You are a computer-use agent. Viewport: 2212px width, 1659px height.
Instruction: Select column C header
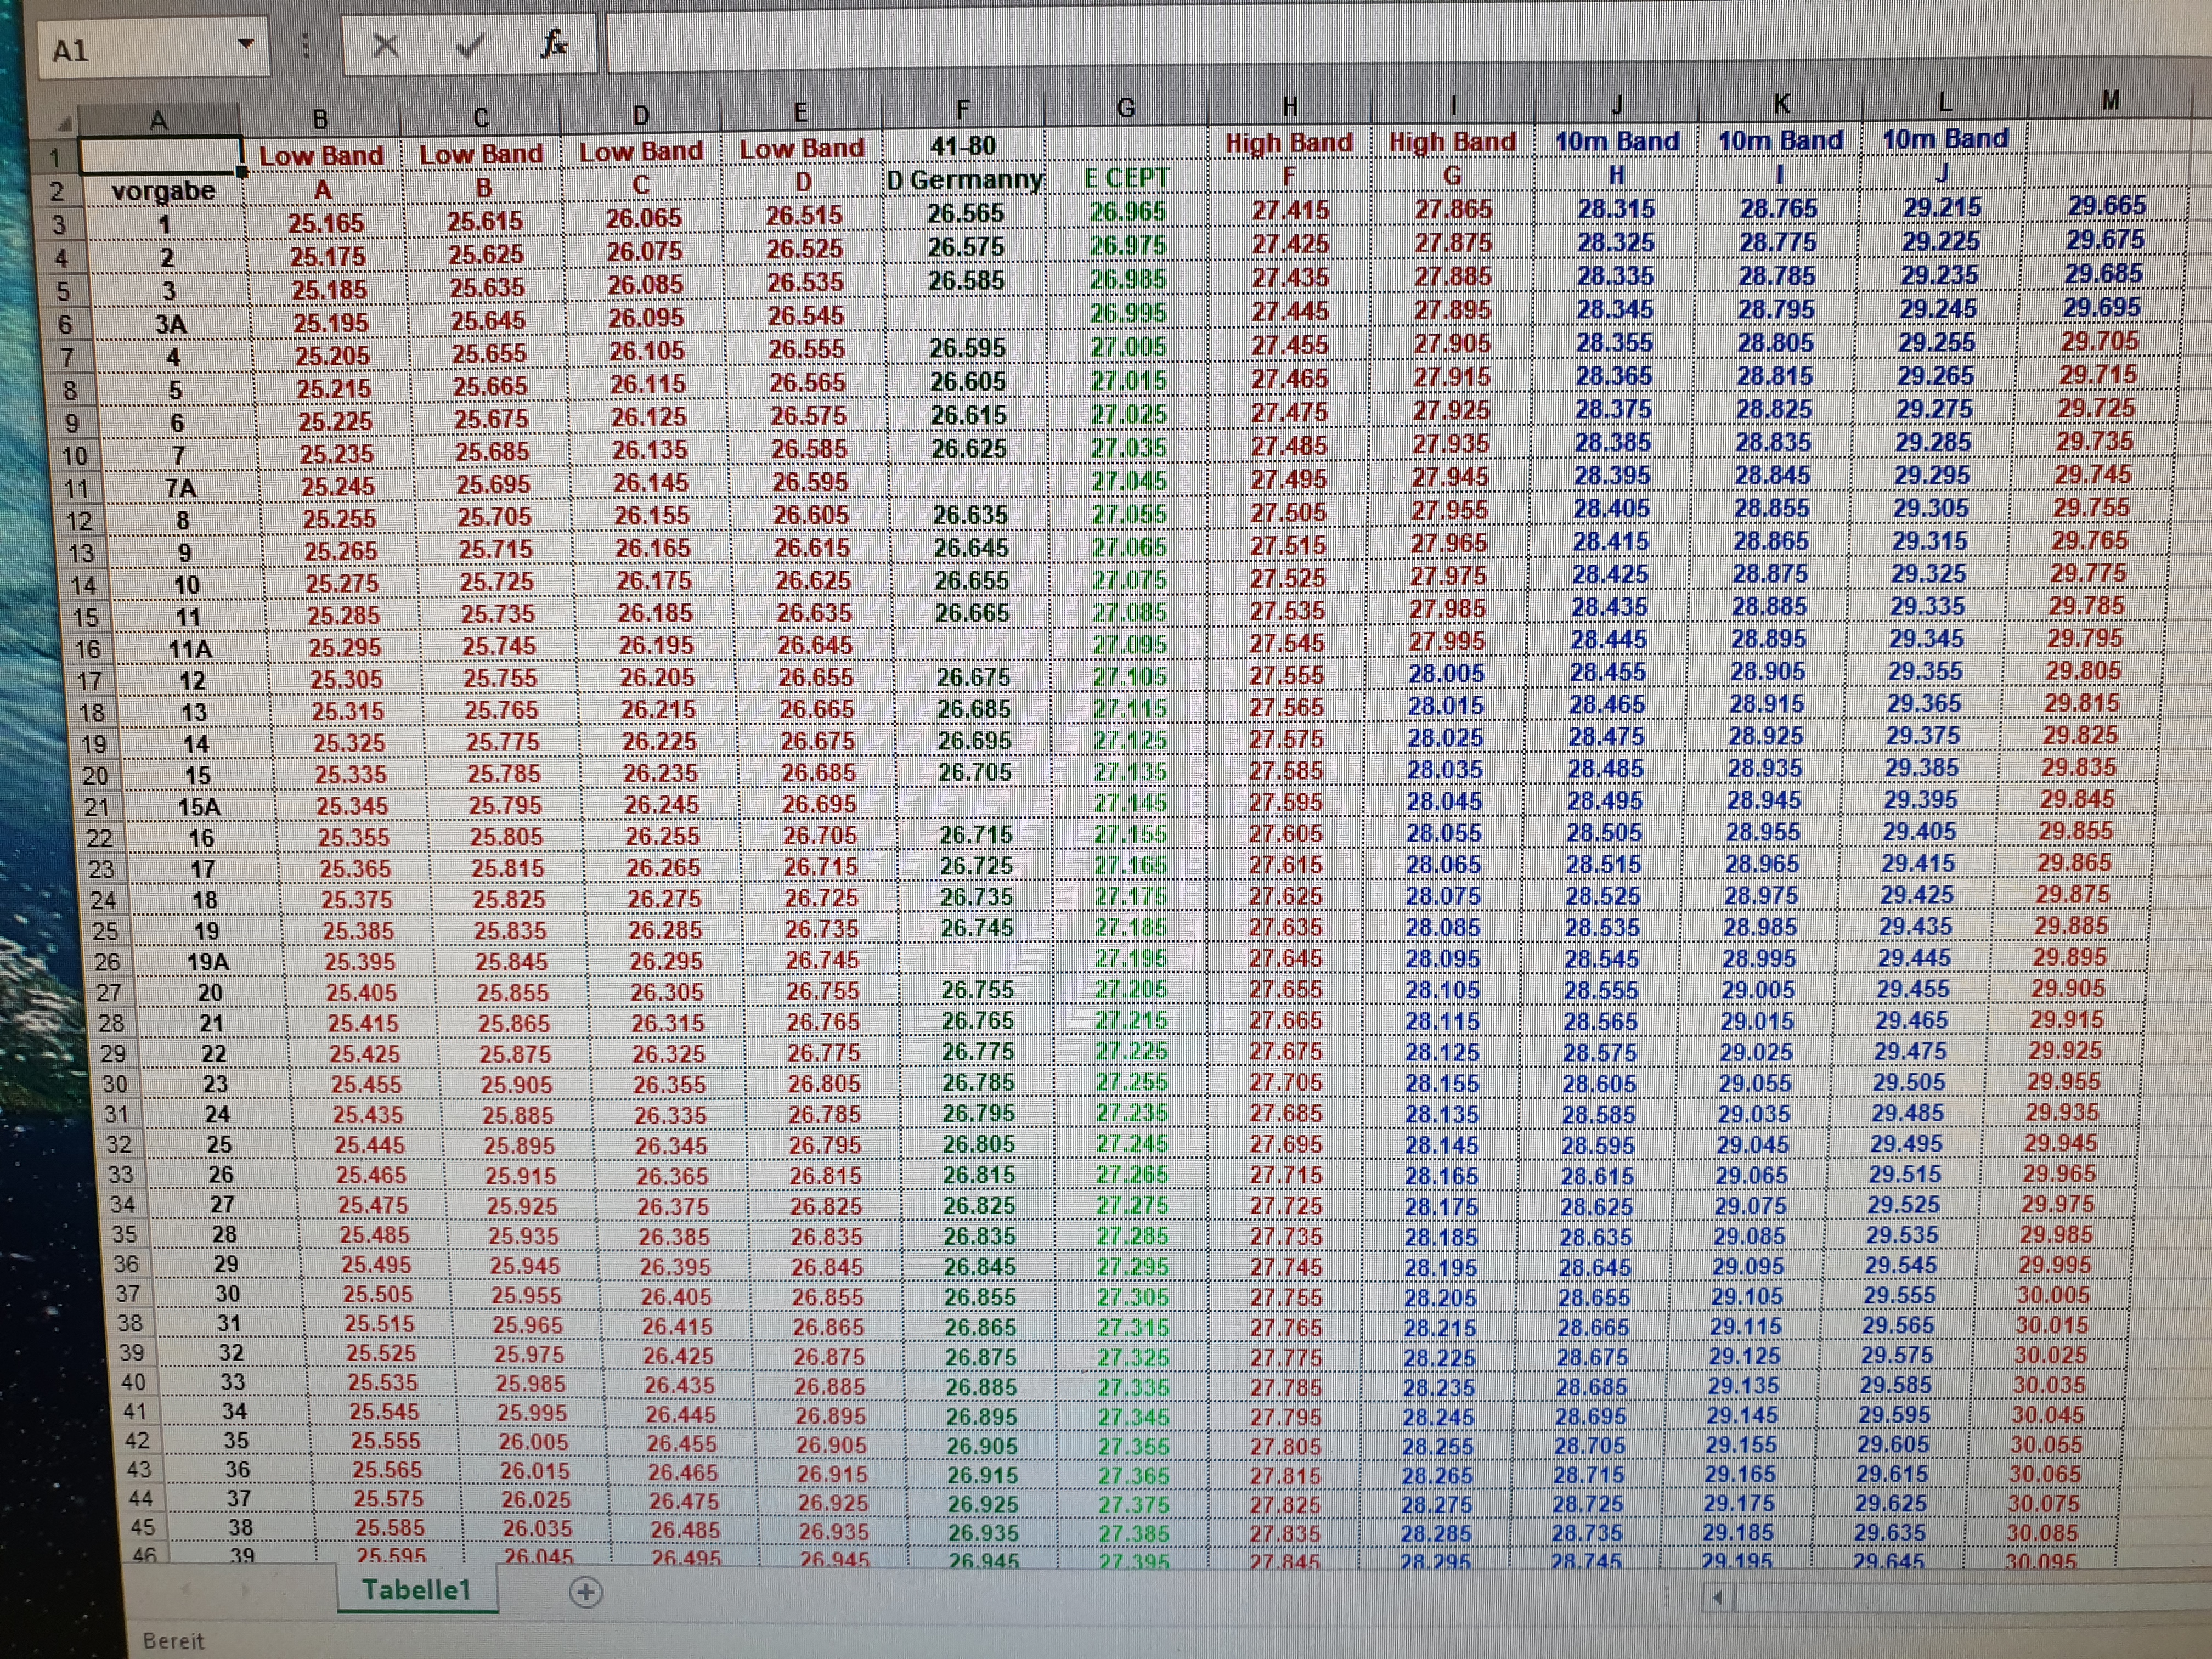click(481, 117)
